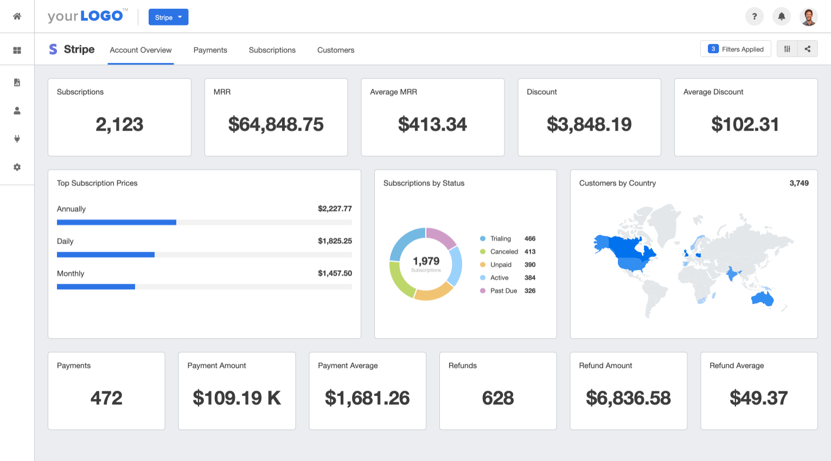Screen dimensions: 831x461
Task: Open the user profile avatar
Action: click(809, 16)
